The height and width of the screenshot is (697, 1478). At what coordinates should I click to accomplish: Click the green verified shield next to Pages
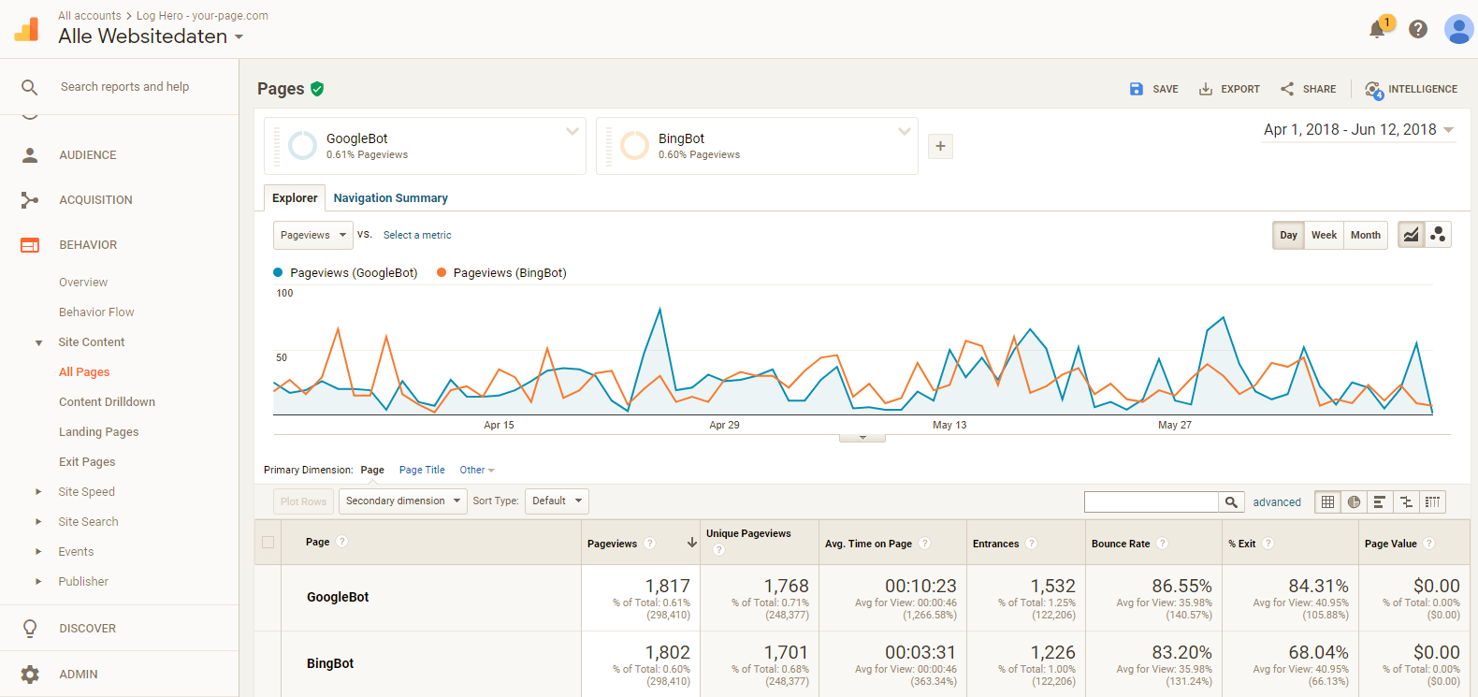[317, 89]
